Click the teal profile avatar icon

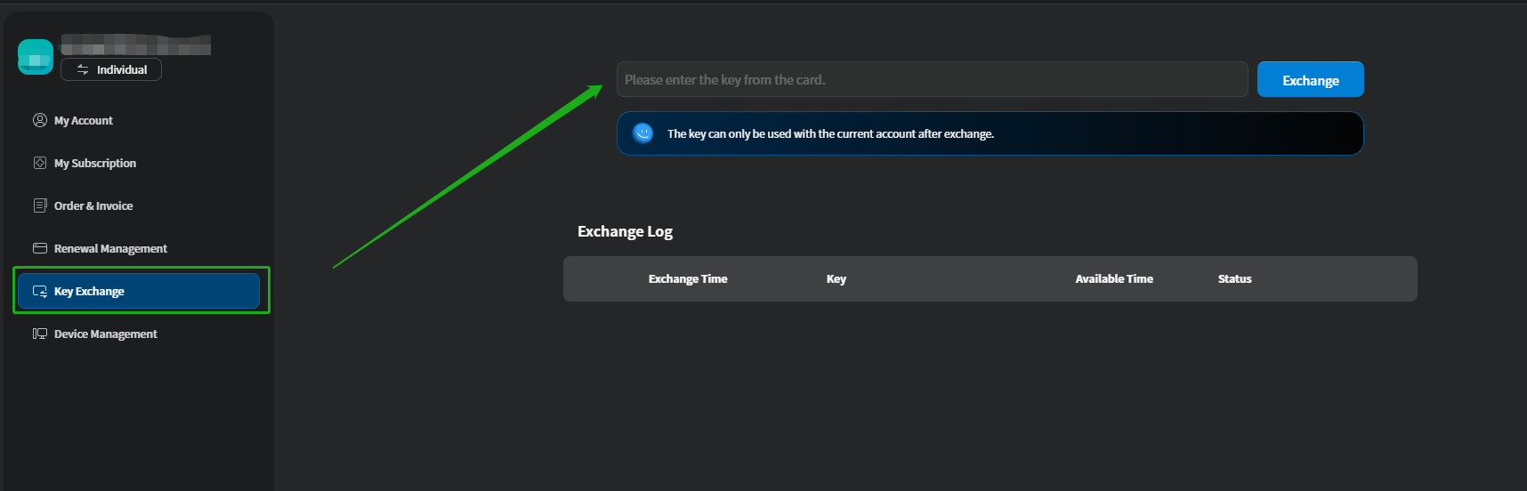tap(36, 57)
